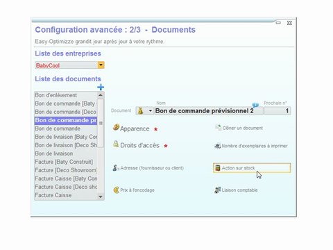Click the document type money bag icon
The width and height of the screenshot is (333, 250).
140,111
